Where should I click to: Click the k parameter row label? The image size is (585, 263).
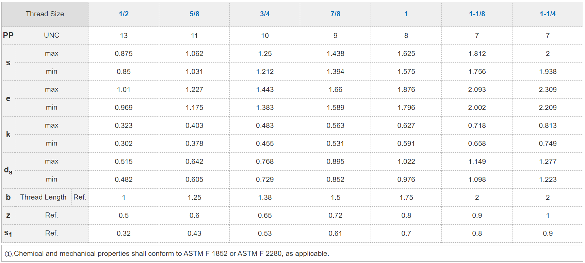(x=8, y=134)
